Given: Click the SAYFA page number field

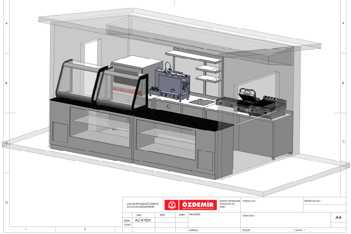Looking at the screenshot, I should point(300,230).
